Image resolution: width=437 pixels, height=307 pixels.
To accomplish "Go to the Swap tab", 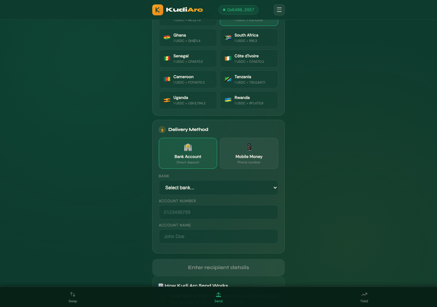I will [73, 297].
